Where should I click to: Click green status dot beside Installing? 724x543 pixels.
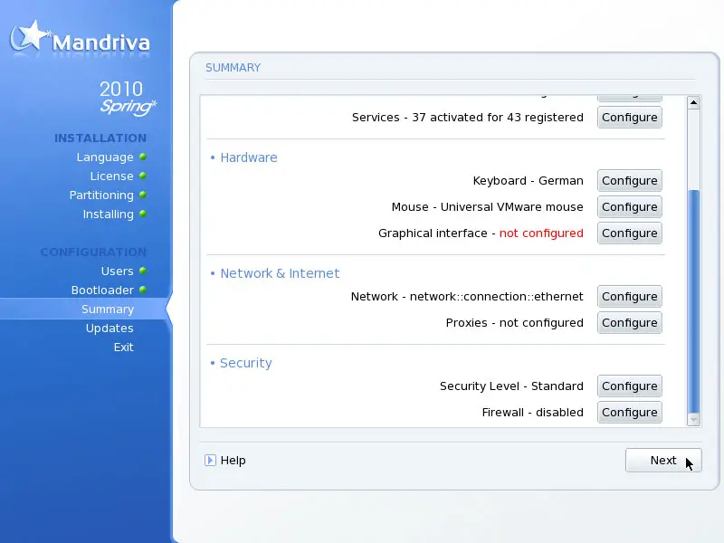pos(143,214)
